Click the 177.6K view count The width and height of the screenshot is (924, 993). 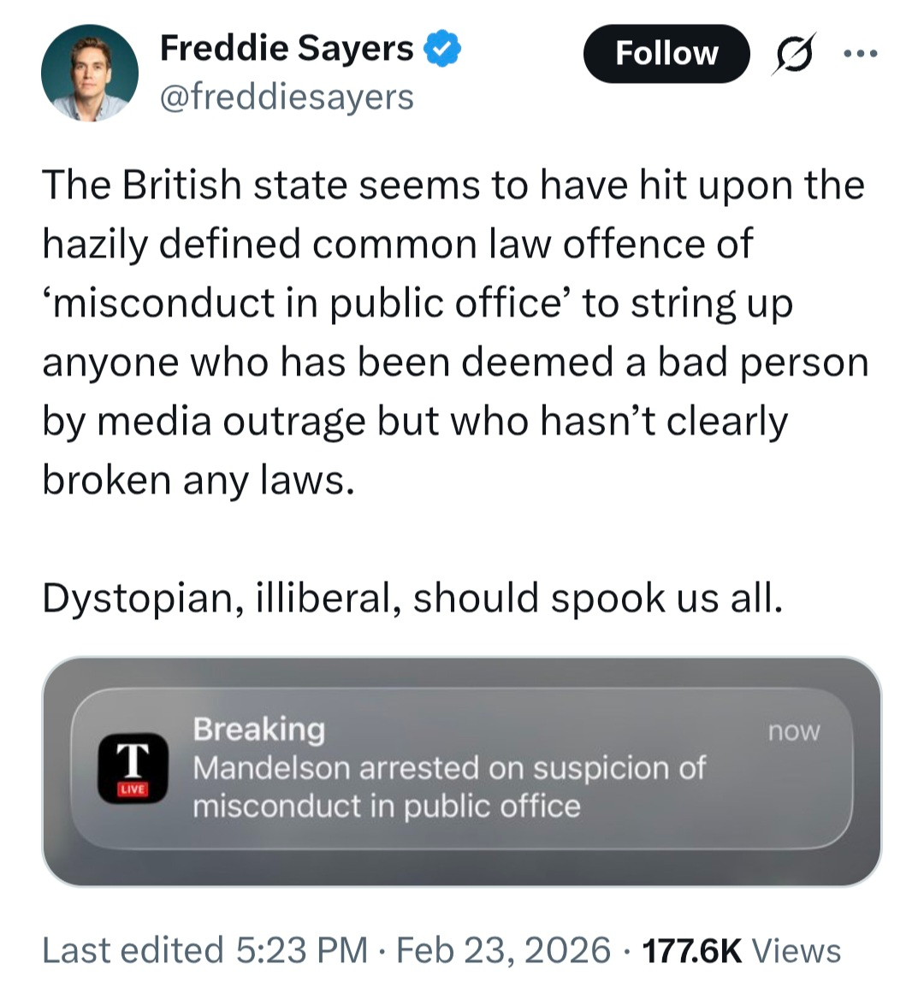click(691, 950)
